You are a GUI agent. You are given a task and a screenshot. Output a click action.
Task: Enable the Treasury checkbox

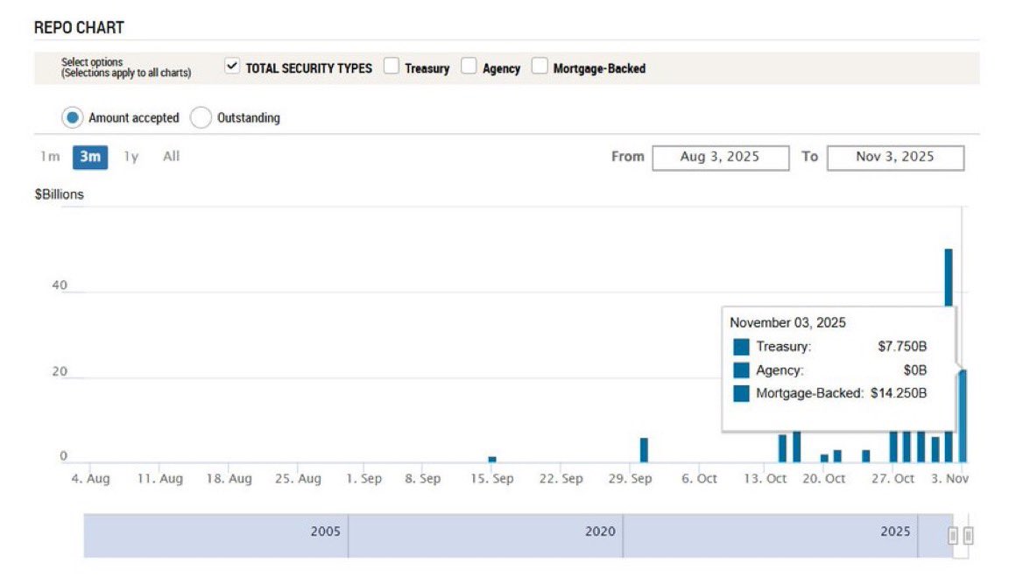(x=392, y=67)
